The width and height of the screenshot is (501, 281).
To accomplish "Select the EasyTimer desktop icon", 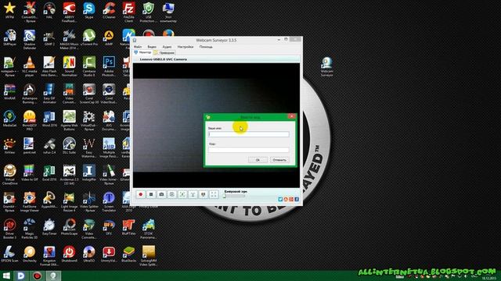I will (49, 227).
